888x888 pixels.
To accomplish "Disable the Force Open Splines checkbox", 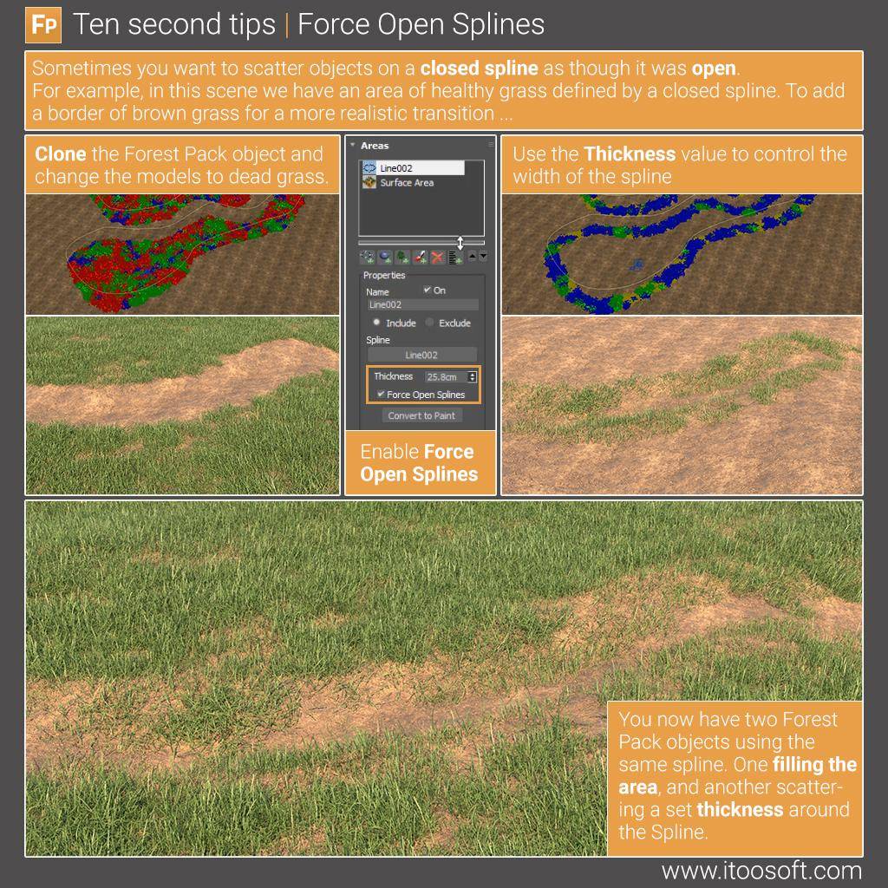I will pyautogui.click(x=382, y=393).
